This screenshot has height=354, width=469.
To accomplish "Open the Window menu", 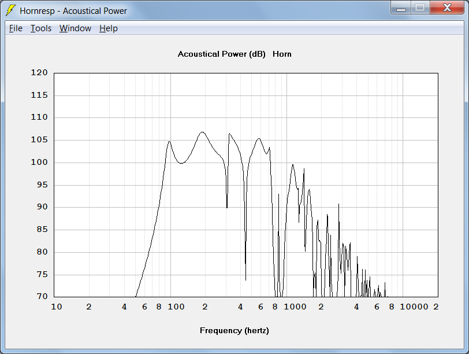I will point(75,28).
